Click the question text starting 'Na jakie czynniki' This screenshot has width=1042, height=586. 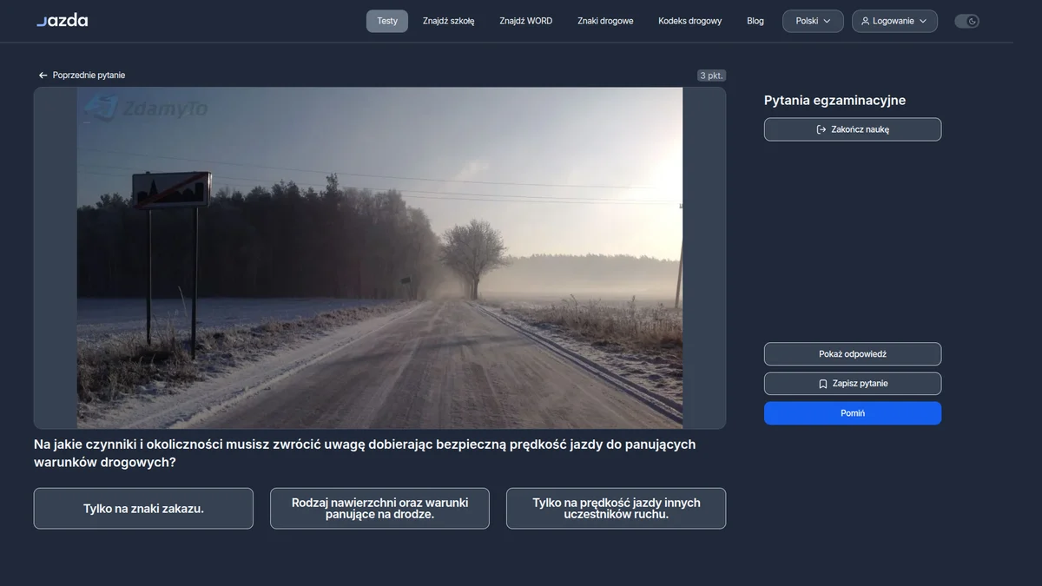pos(365,453)
